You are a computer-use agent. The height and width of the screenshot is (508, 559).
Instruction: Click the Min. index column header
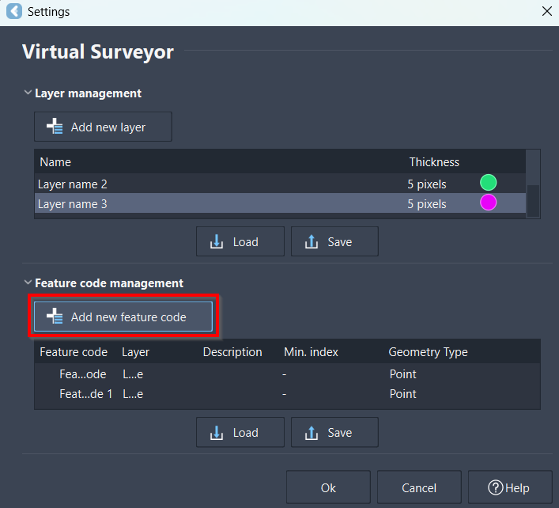(x=311, y=352)
